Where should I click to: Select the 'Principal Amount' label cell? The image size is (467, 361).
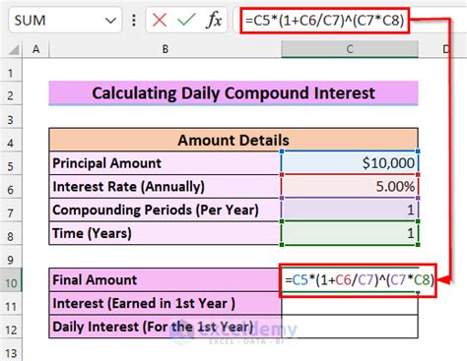166,163
